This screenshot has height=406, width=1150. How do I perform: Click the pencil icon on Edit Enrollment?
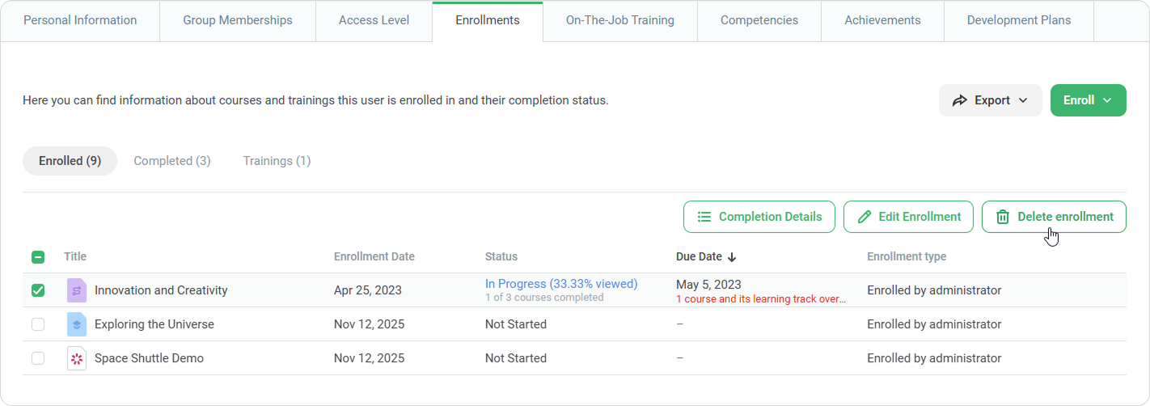tap(865, 217)
